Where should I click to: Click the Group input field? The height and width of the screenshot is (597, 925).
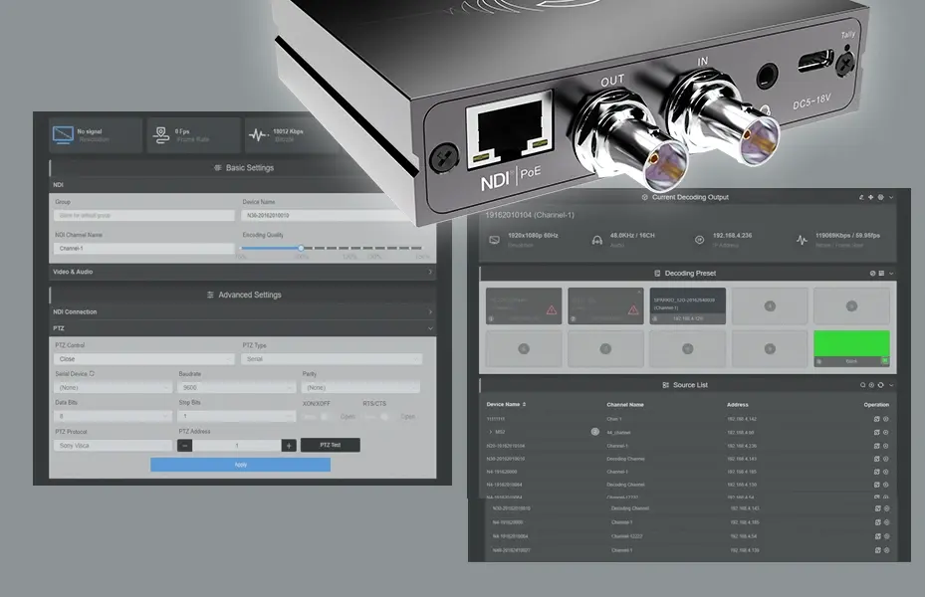coord(144,216)
